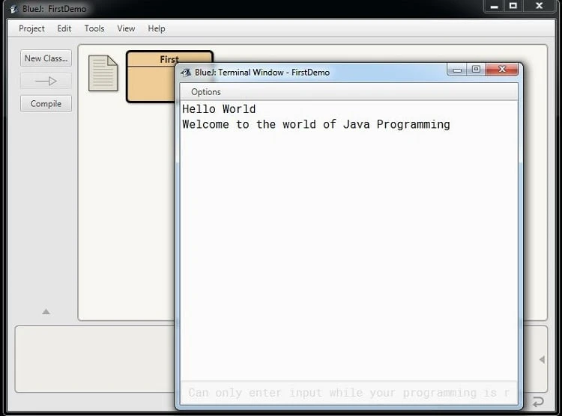This screenshot has width=562, height=416.
Task: Click the BlueJ logo in the terminal title bar
Action: pyautogui.click(x=186, y=73)
